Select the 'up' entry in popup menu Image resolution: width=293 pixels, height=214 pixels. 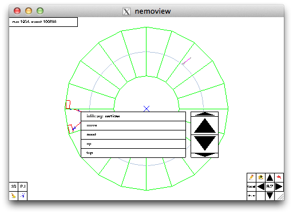(x=133, y=144)
